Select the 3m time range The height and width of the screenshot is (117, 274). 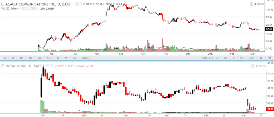(x=30, y=58)
